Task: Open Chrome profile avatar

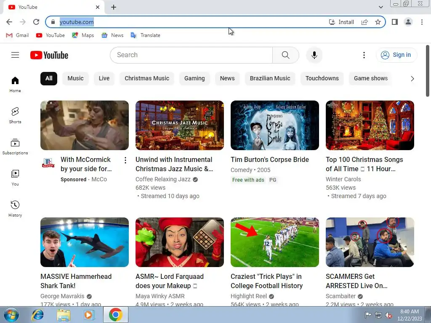Action: tap(408, 22)
